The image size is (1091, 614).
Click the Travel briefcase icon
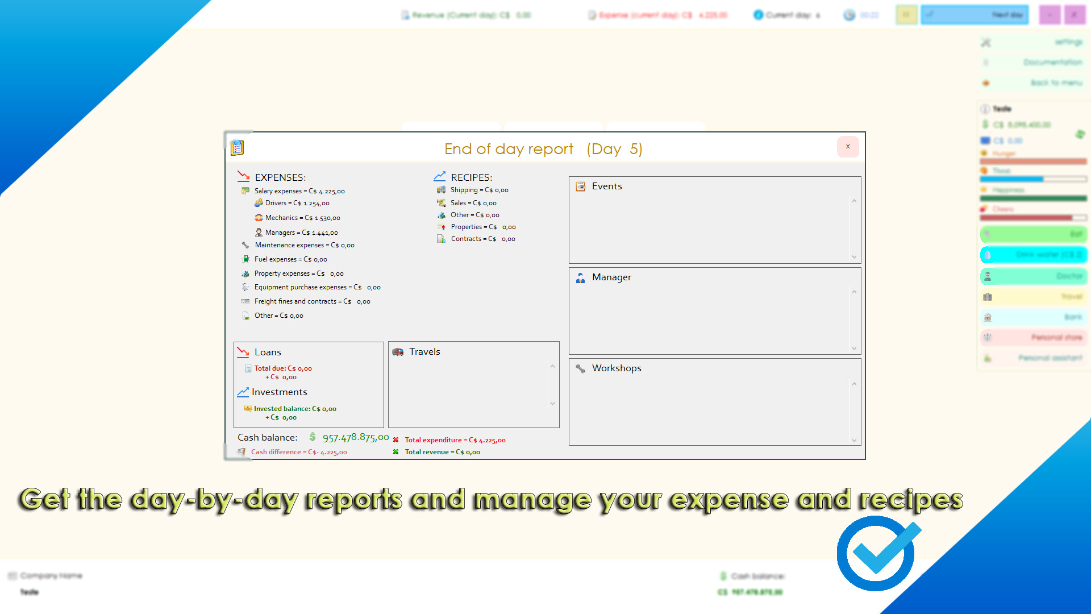[x=988, y=296]
